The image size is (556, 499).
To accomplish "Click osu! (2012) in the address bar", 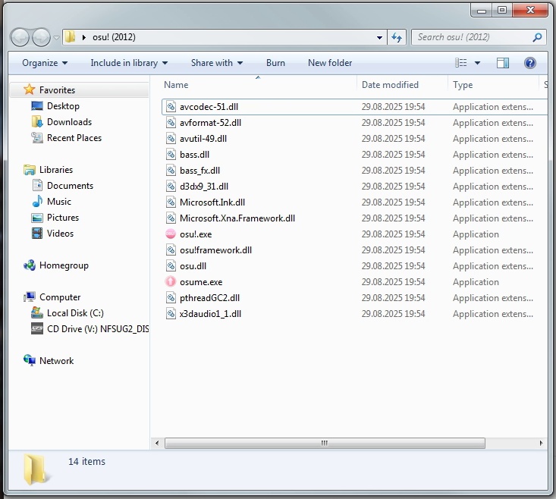I will (x=114, y=37).
